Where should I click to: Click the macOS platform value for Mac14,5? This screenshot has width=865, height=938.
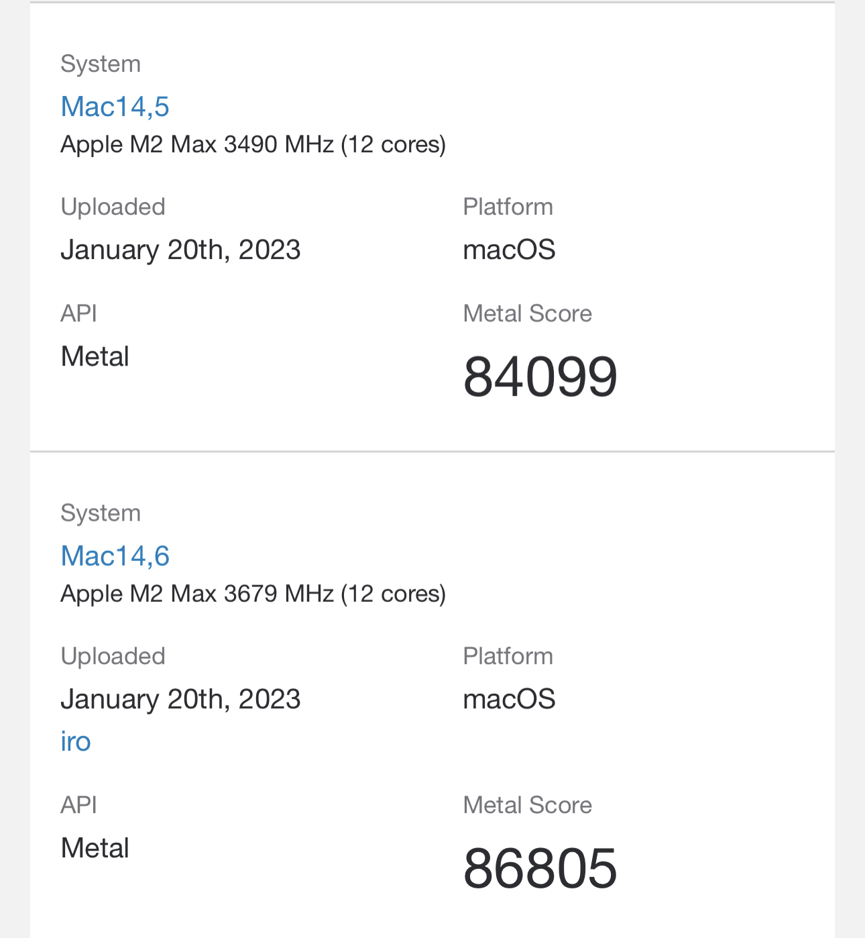509,250
